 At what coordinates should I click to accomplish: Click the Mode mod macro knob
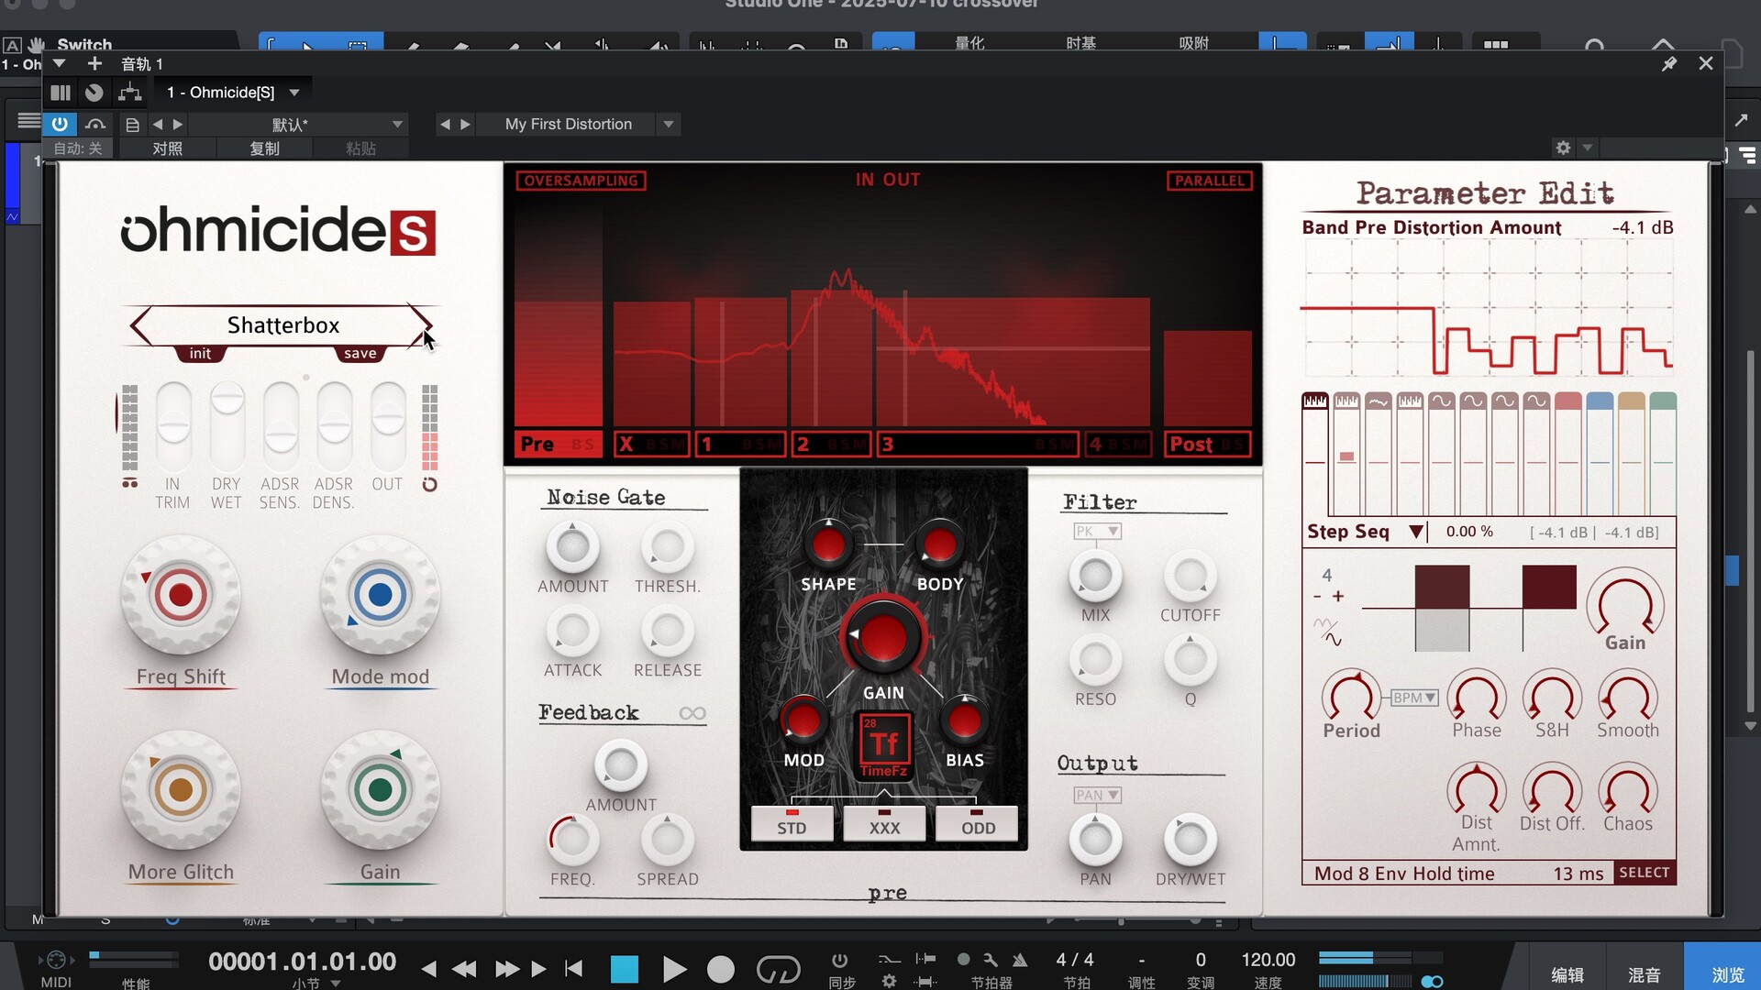coord(380,595)
